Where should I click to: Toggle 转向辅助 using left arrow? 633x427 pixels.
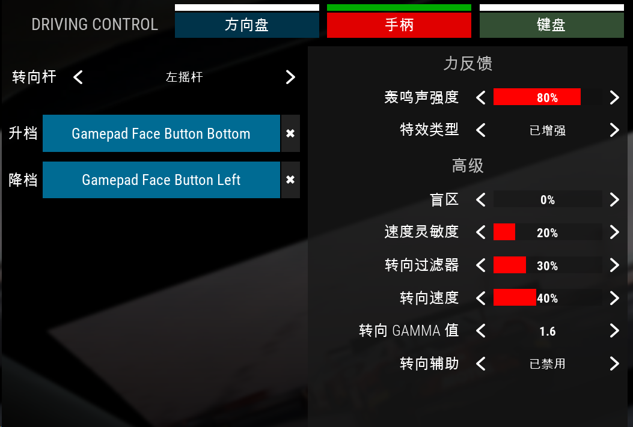480,364
